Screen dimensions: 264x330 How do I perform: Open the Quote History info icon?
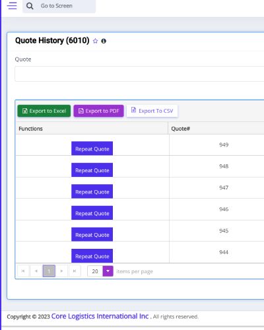tap(104, 41)
